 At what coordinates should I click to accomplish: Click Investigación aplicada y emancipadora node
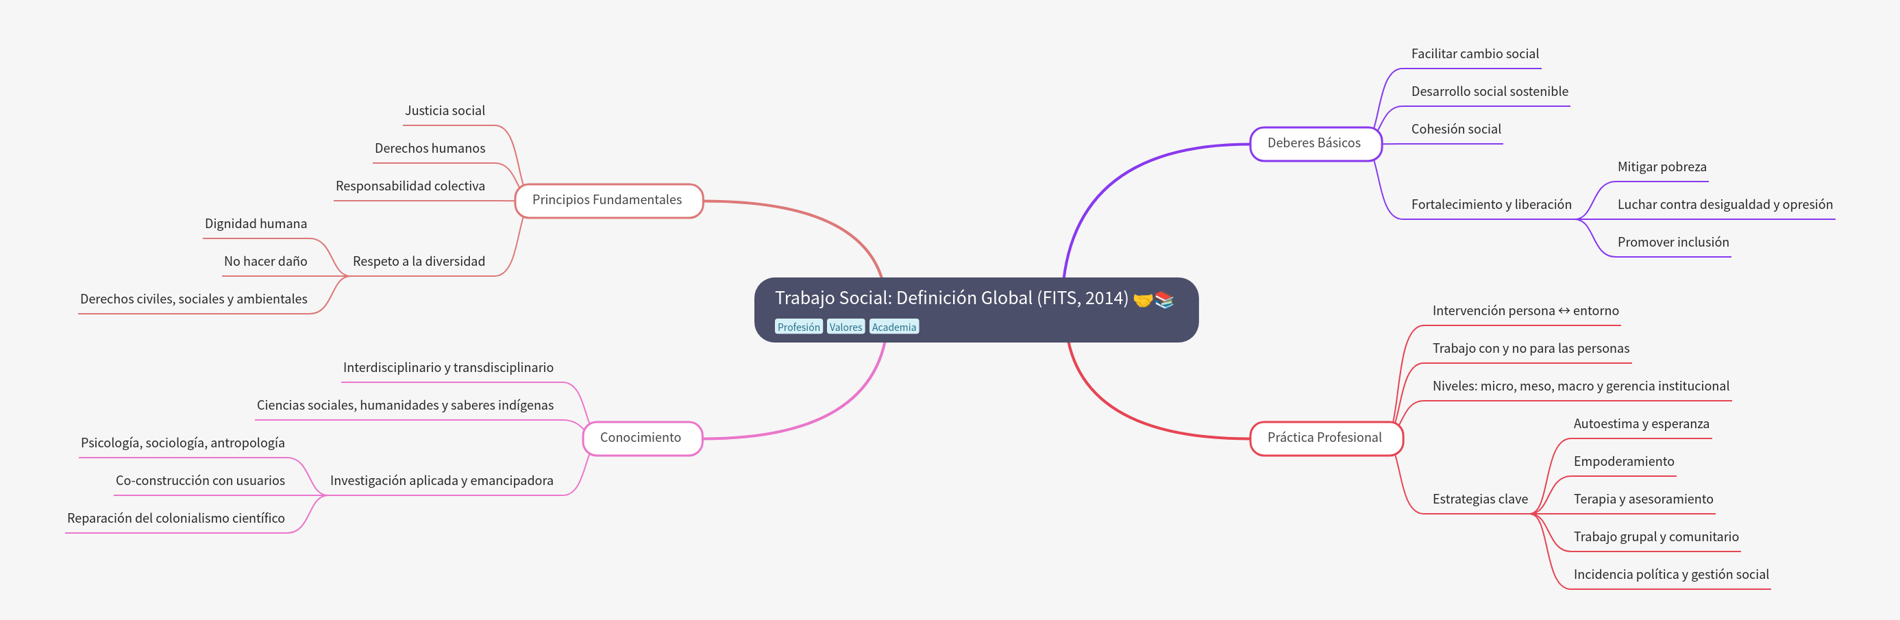[441, 481]
